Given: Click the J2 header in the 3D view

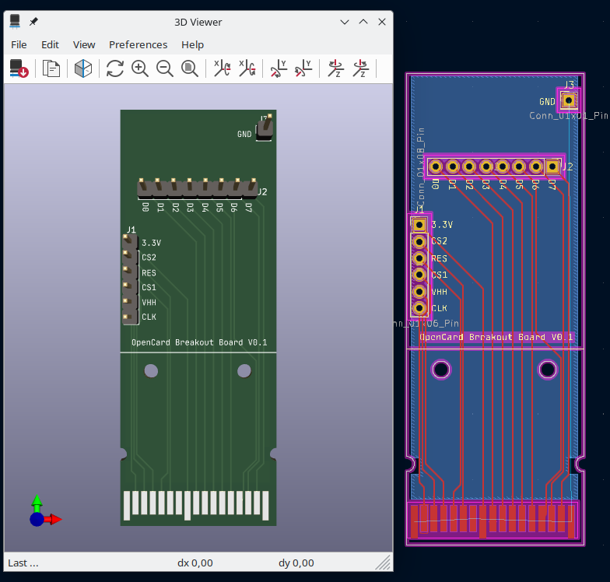Looking at the screenshot, I should point(198,188).
